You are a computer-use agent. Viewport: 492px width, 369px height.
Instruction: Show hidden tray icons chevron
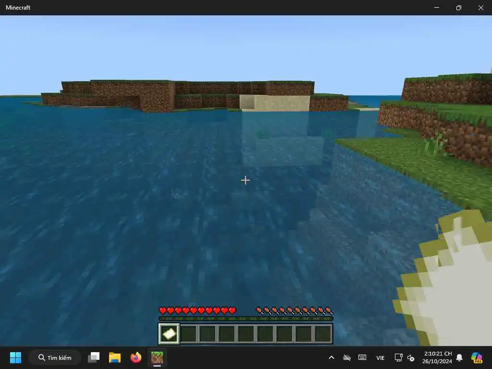click(x=332, y=357)
